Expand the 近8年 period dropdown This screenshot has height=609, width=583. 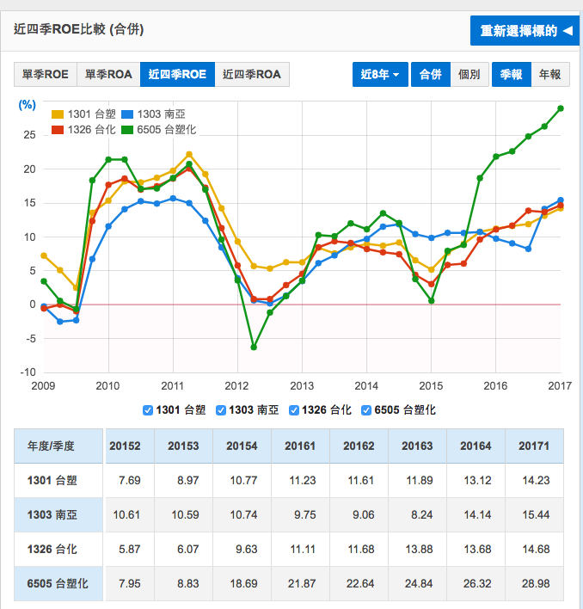coord(379,75)
